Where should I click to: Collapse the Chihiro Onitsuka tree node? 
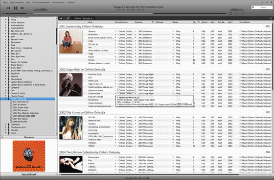[5, 99]
